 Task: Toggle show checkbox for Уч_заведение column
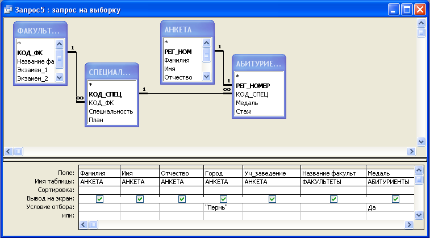point(272,199)
